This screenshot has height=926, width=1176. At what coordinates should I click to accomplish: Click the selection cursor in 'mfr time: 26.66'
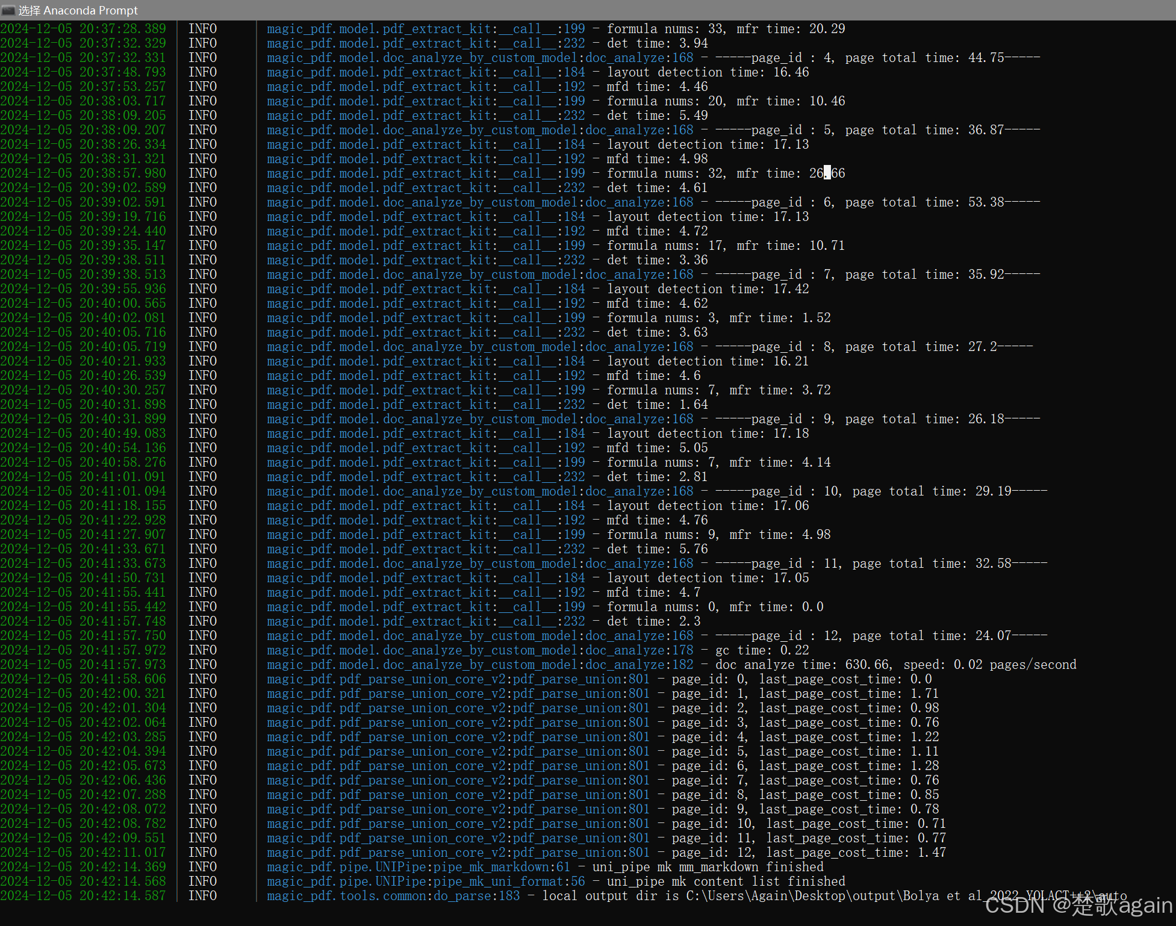click(x=827, y=173)
